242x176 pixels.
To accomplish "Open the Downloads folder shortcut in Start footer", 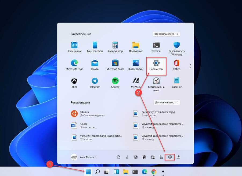I will click(x=127, y=157).
